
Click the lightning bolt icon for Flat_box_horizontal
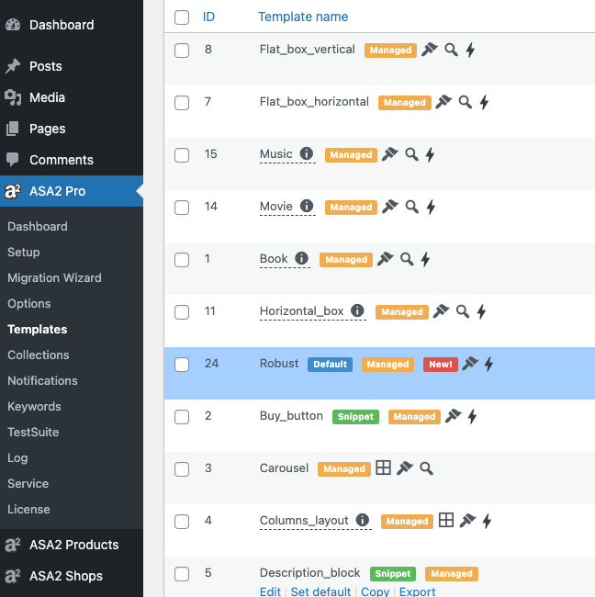click(x=484, y=102)
